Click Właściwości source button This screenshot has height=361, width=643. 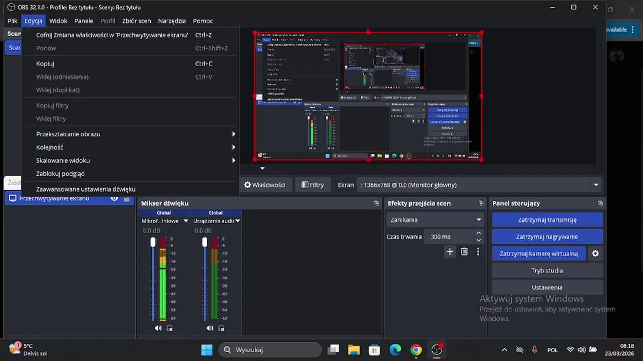click(264, 185)
